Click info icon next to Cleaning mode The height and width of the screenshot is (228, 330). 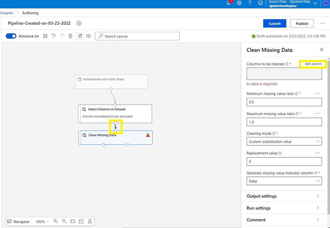(x=274, y=133)
